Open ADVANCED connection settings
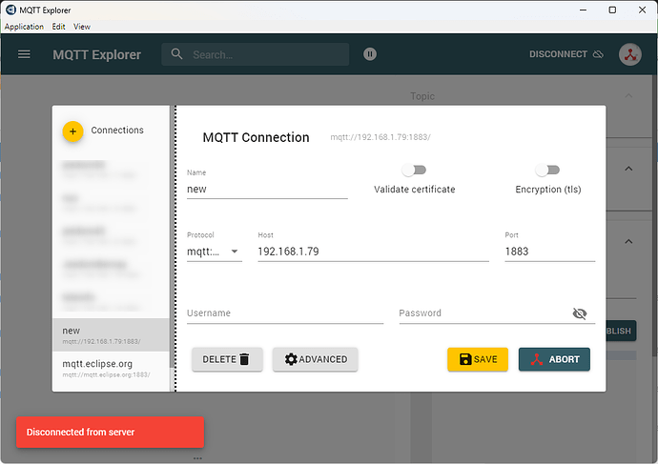 pos(315,359)
